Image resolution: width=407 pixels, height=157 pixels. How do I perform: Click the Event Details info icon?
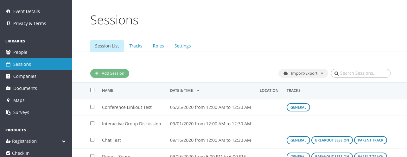(x=8, y=11)
